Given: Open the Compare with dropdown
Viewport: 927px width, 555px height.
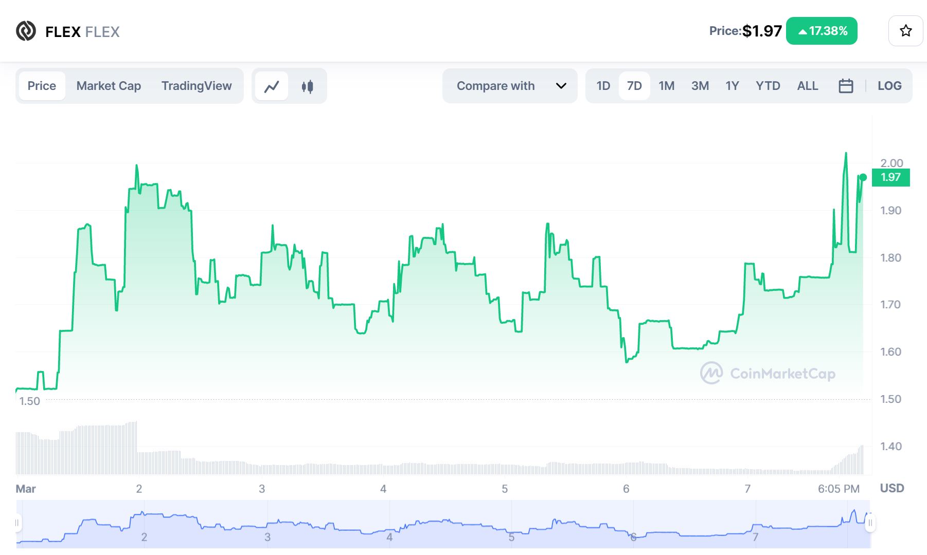Looking at the screenshot, I should [x=510, y=86].
